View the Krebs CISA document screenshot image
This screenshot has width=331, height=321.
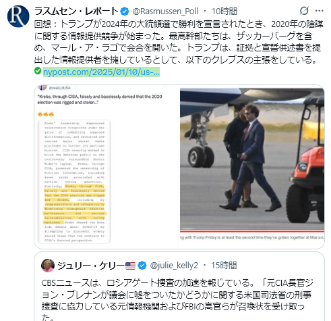coord(107,166)
